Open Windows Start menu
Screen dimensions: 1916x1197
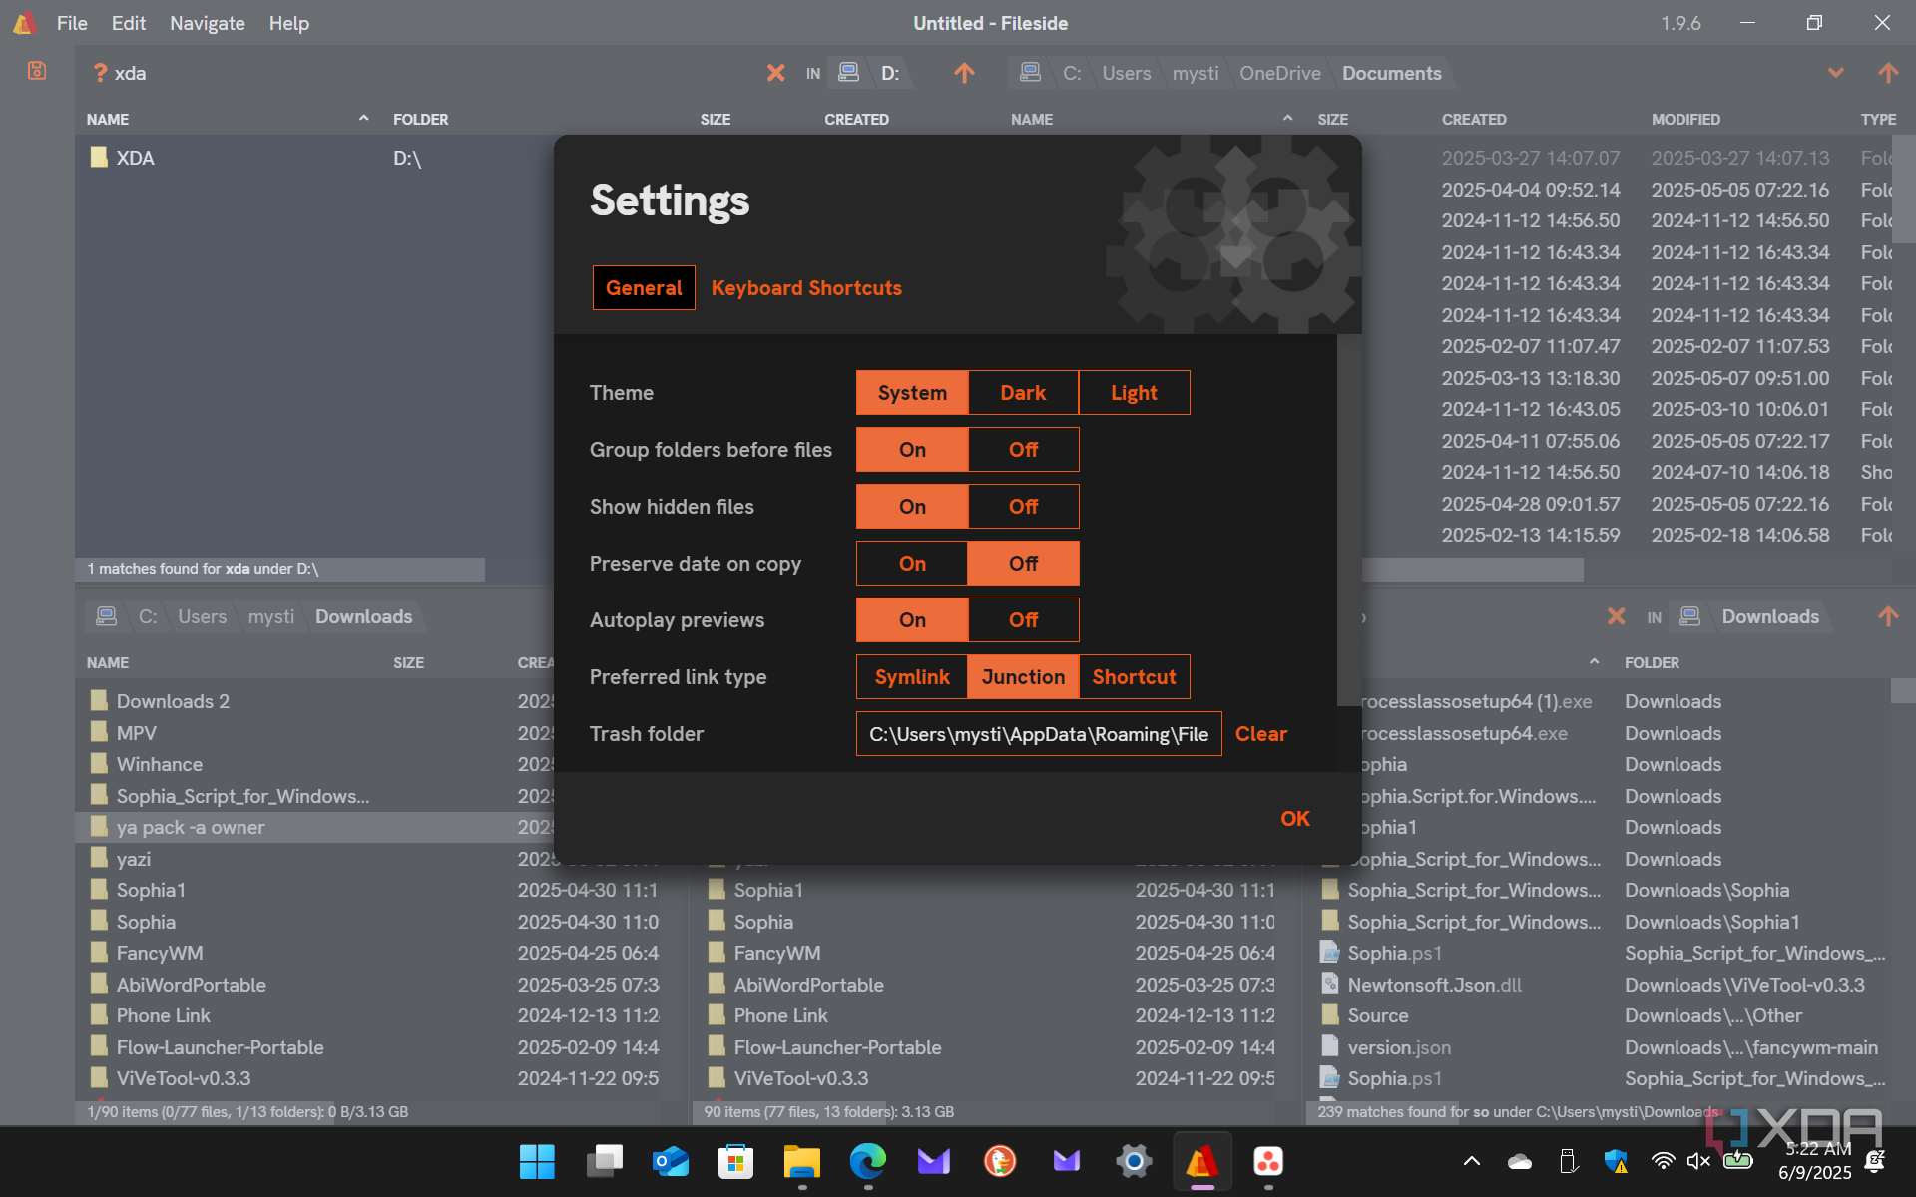coord(537,1161)
